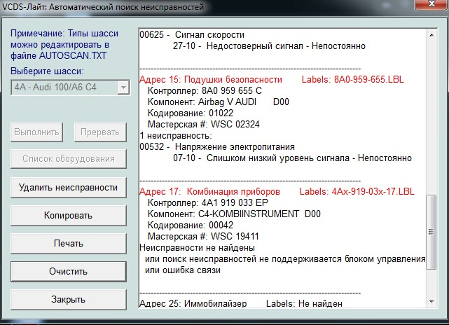Viewport: 449px width, 325px height.
Task: Click the Список оборудования button
Action: (x=68, y=158)
